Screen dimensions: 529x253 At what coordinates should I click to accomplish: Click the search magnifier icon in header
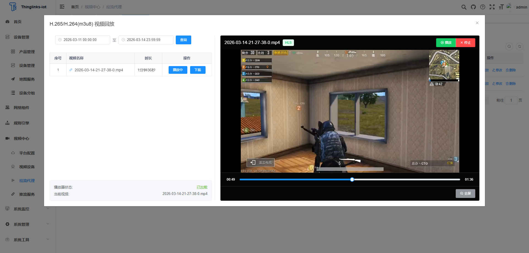464,7
